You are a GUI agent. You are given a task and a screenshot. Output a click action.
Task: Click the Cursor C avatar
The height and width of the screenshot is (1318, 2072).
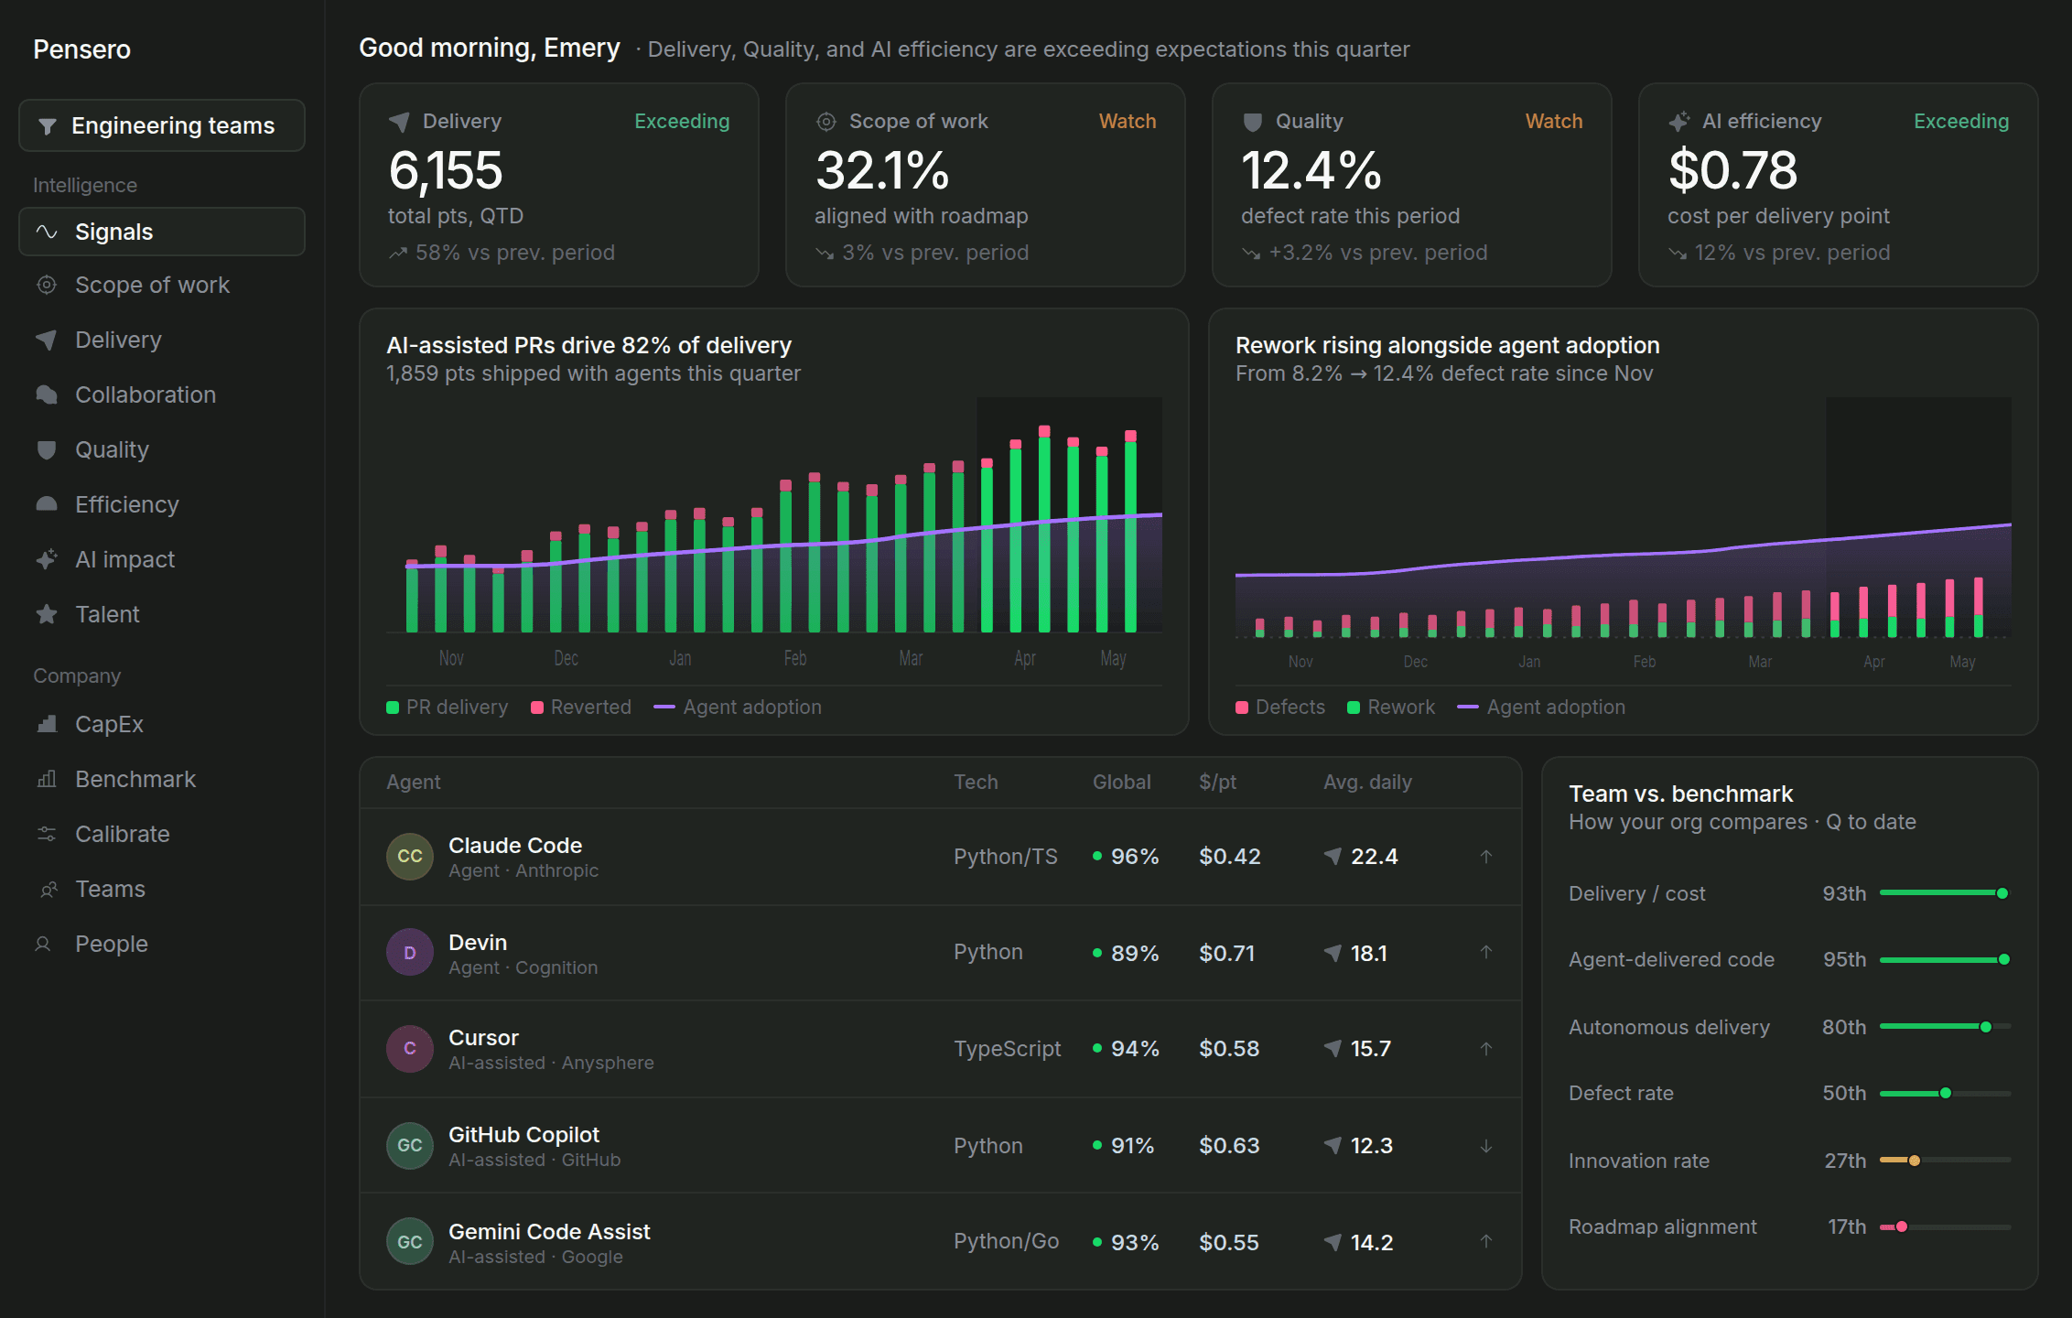[409, 1049]
